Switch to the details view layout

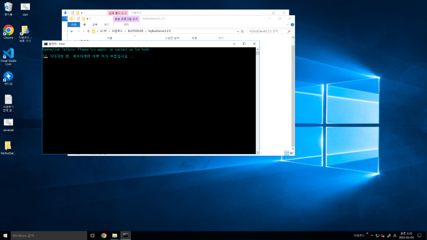[286, 153]
